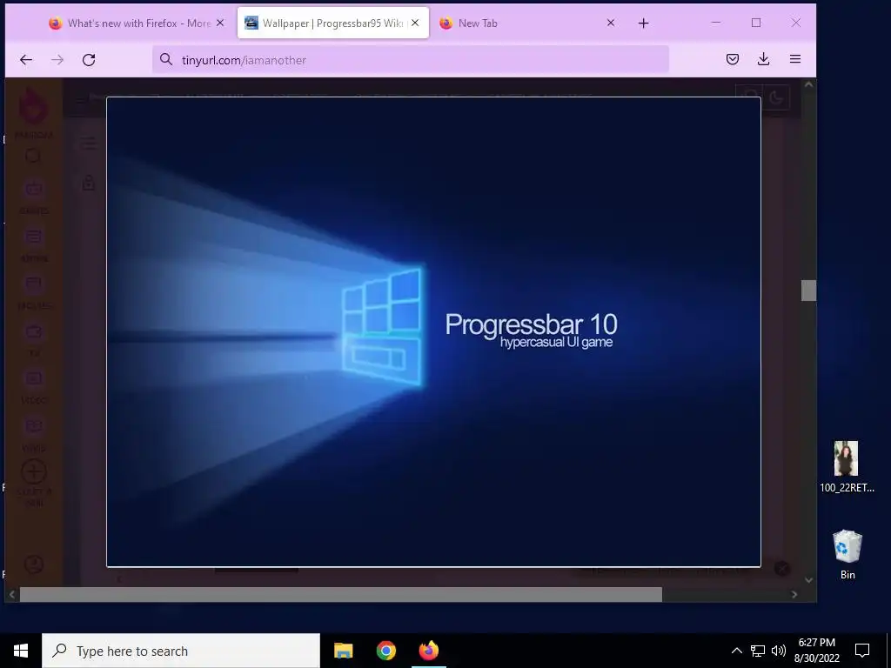Click the vertical scrollbar thumb

coord(808,291)
